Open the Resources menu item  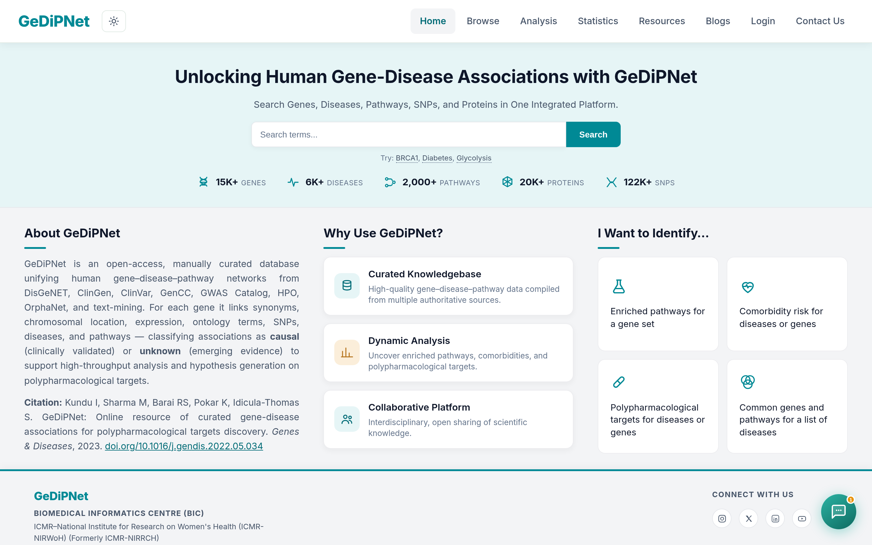662,21
